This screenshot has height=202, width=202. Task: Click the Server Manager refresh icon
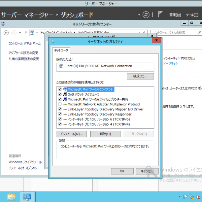point(146,15)
